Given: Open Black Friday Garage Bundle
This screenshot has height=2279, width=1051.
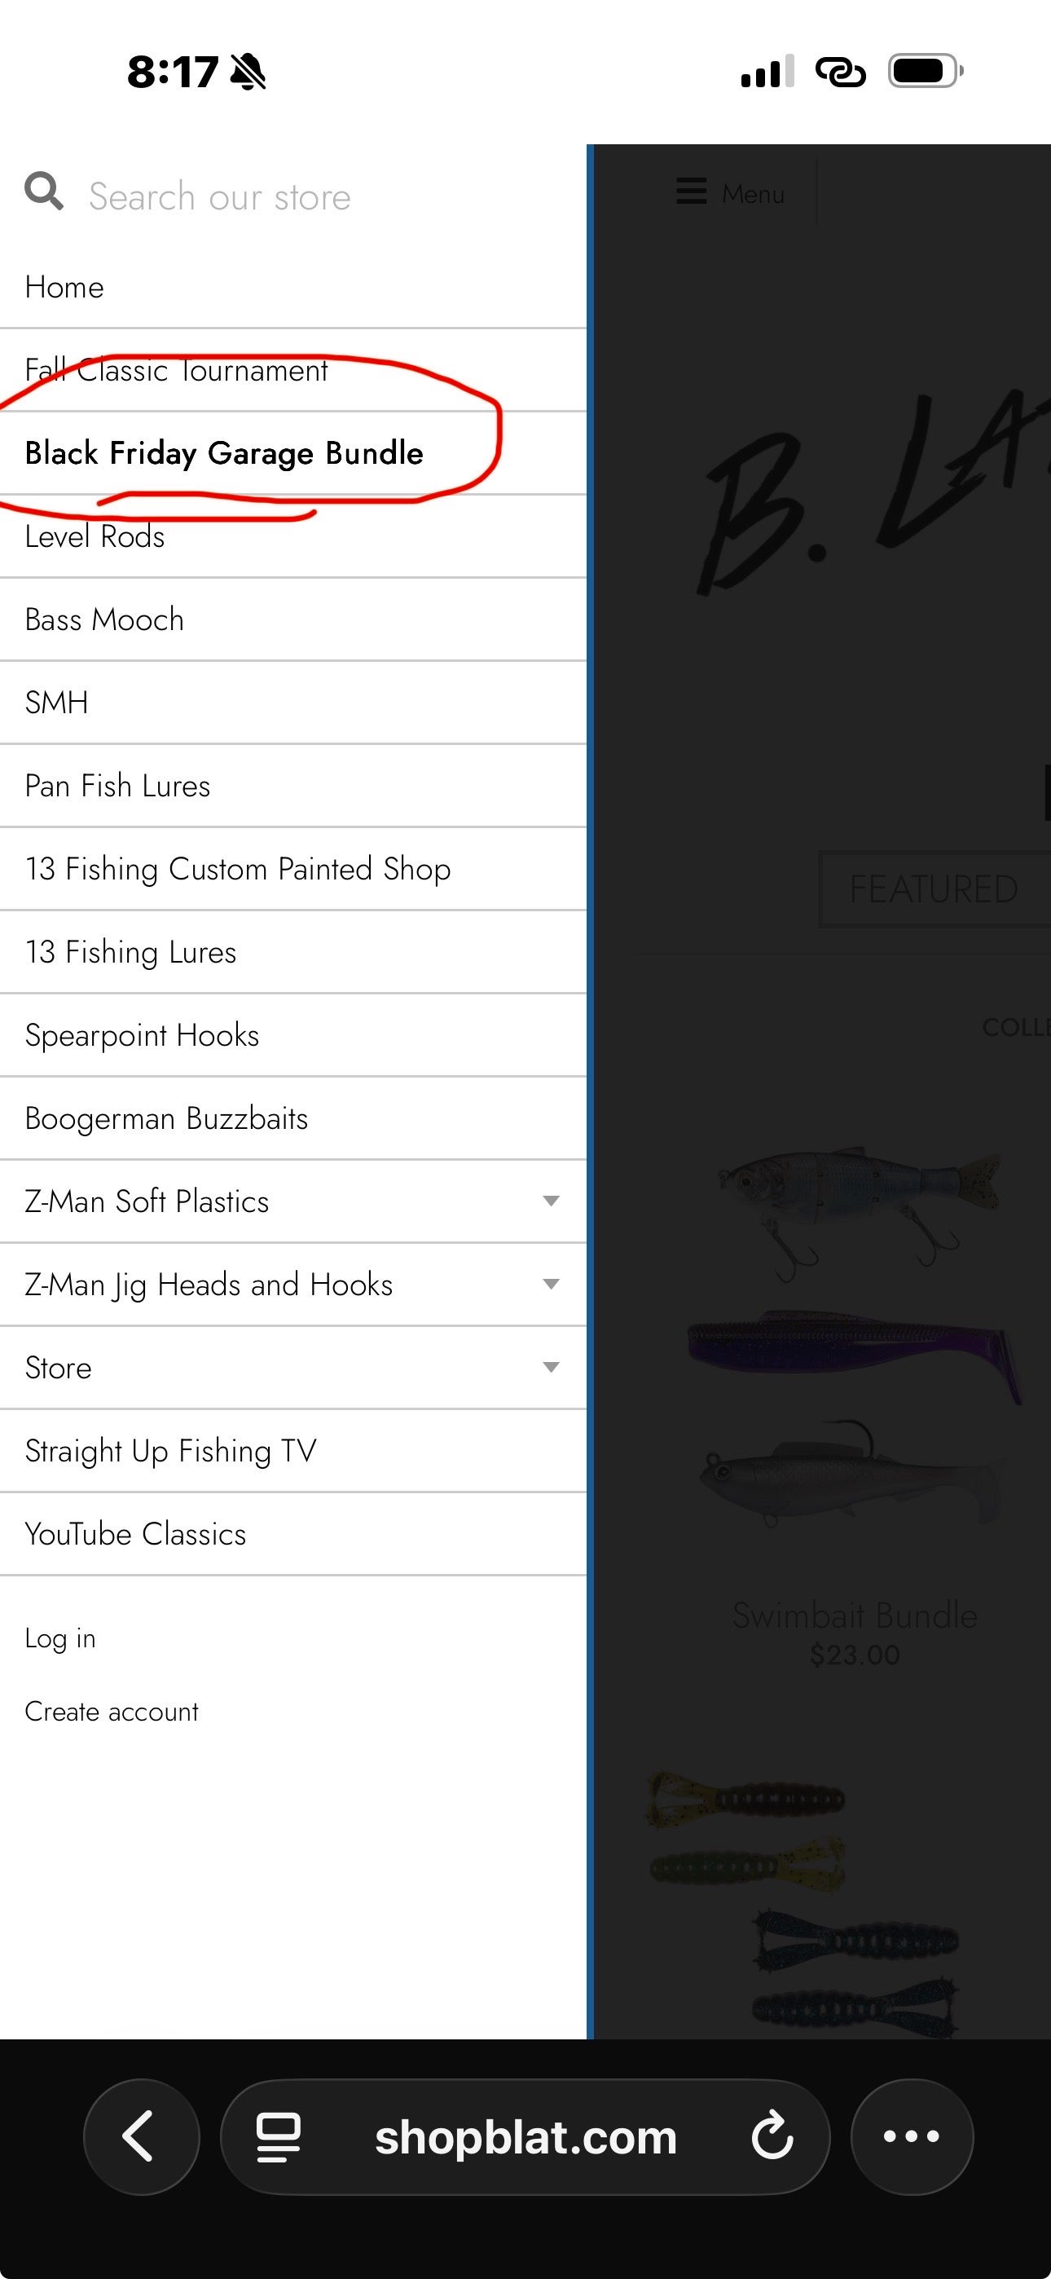Looking at the screenshot, I should [x=224, y=453].
